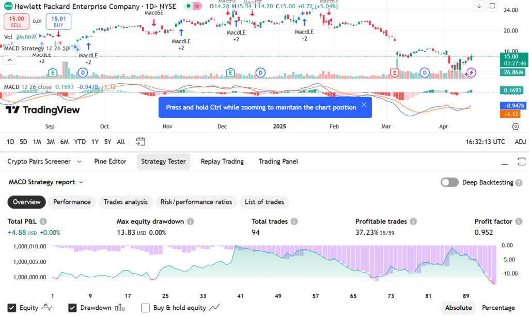Open the go-to-date calendar icon
Viewport: 529px width, 316px height.
pyautogui.click(x=141, y=141)
